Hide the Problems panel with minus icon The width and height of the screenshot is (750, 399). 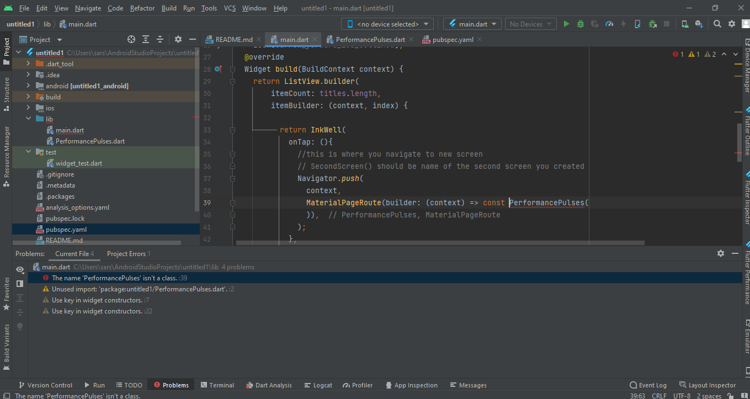735,253
